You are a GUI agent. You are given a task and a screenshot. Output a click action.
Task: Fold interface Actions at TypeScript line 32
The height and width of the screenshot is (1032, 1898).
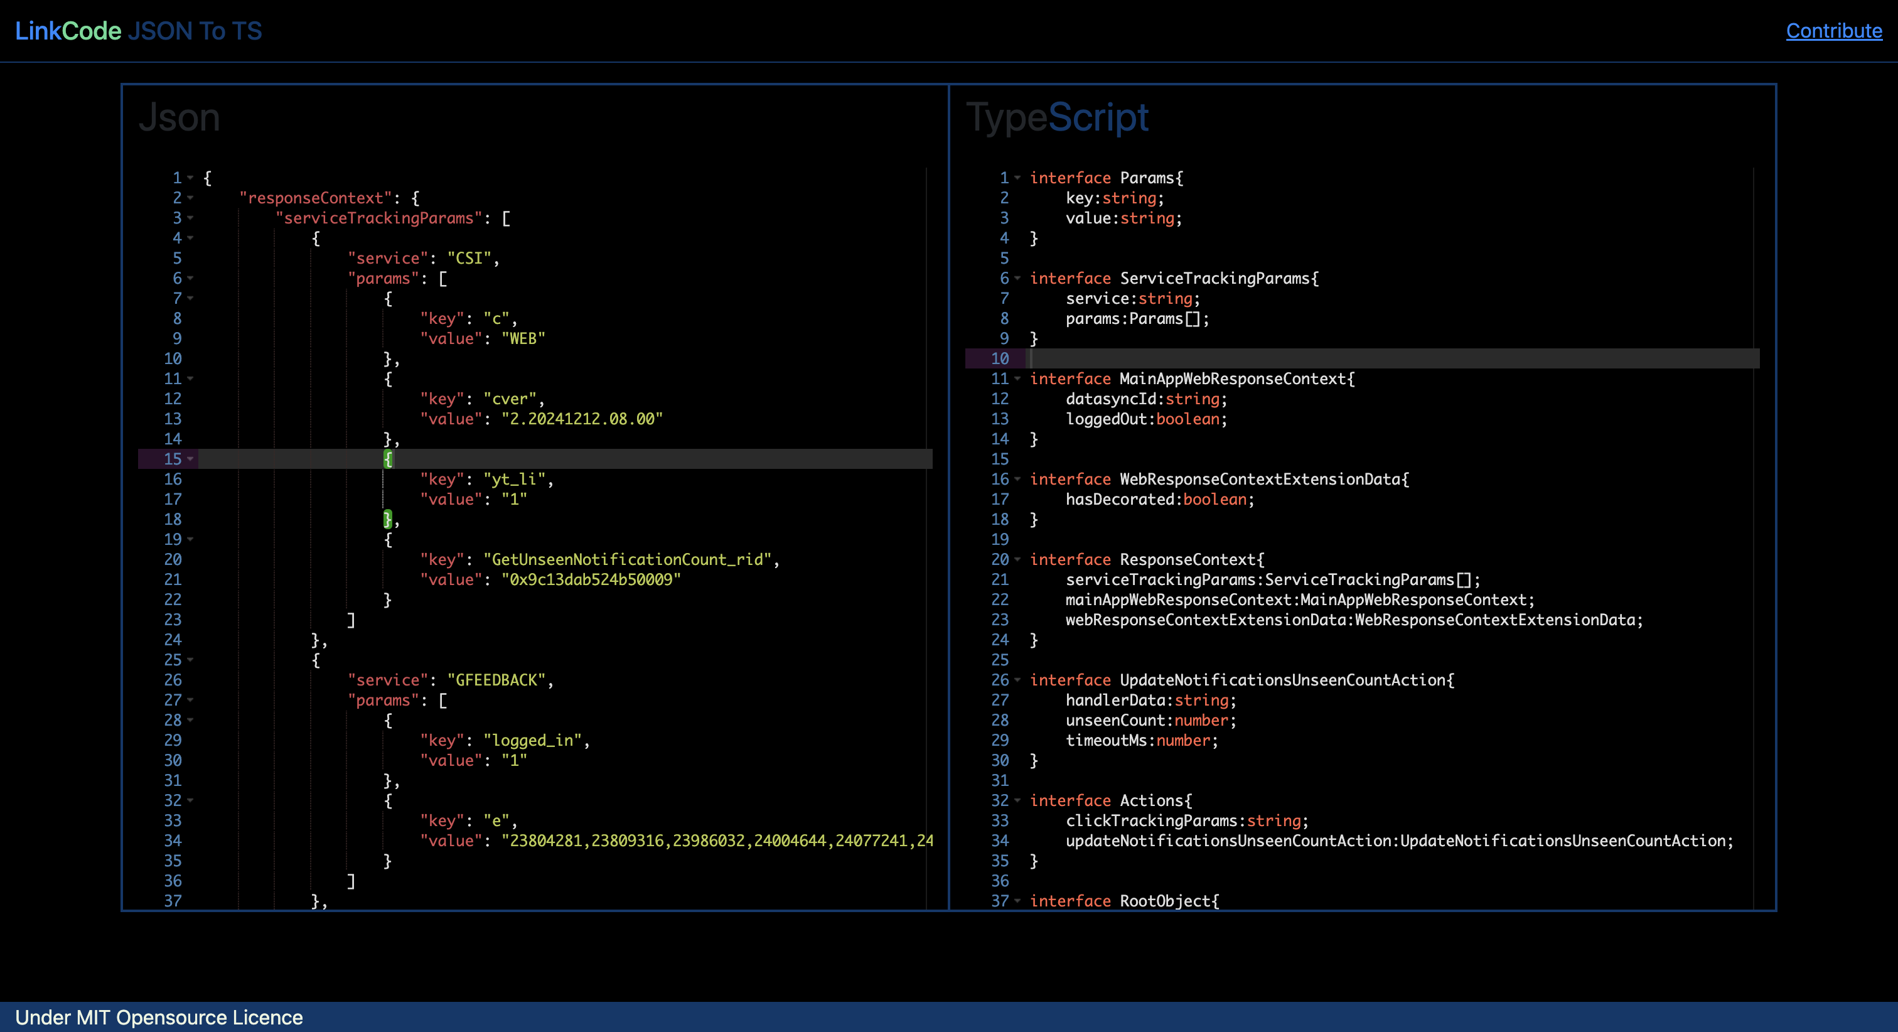coord(1017,800)
